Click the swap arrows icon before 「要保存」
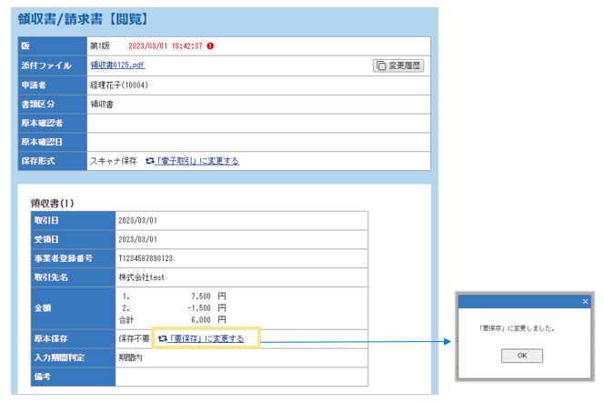This screenshot has width=604, height=402. (x=162, y=338)
